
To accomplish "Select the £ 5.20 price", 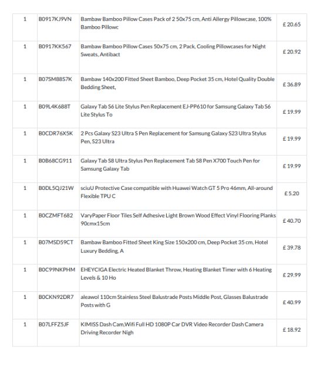I will pyautogui.click(x=292, y=193).
